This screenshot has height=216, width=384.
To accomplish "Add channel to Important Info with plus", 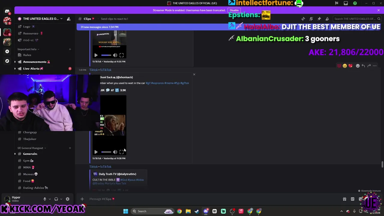I will click(x=70, y=49).
